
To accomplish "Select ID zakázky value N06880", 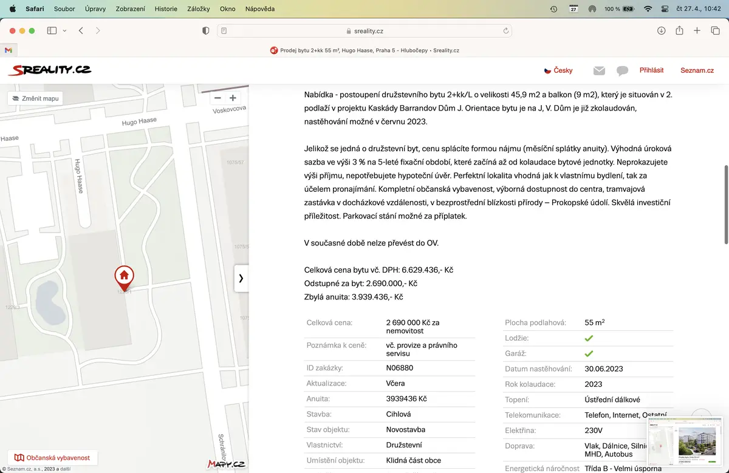I will point(400,367).
